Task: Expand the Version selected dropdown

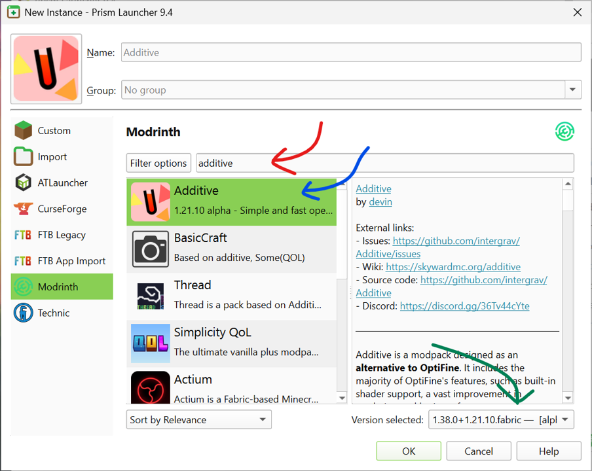Action: coord(501,419)
